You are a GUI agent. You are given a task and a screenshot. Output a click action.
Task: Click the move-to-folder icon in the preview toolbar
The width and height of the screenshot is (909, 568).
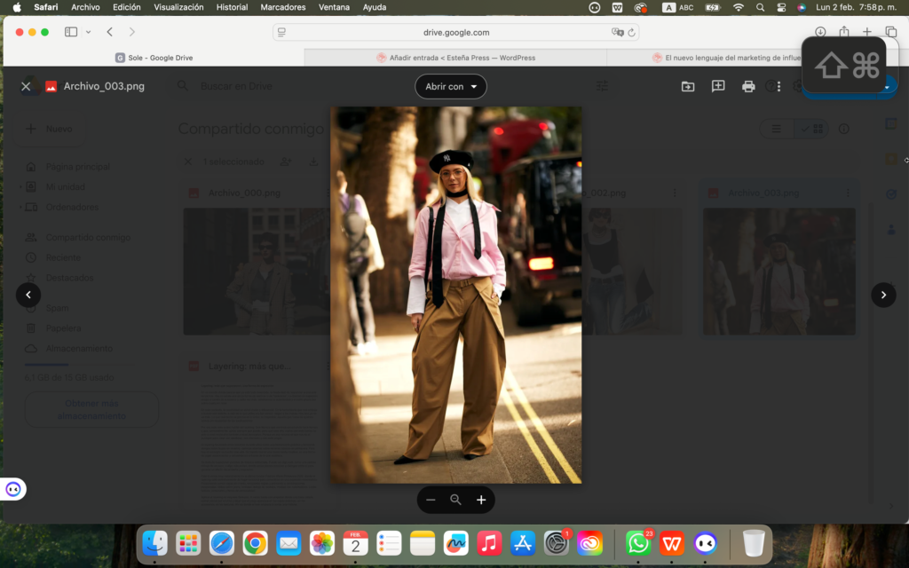click(x=688, y=86)
